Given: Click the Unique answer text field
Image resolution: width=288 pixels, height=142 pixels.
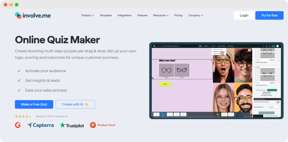Looking at the screenshot, I should pos(267,67).
